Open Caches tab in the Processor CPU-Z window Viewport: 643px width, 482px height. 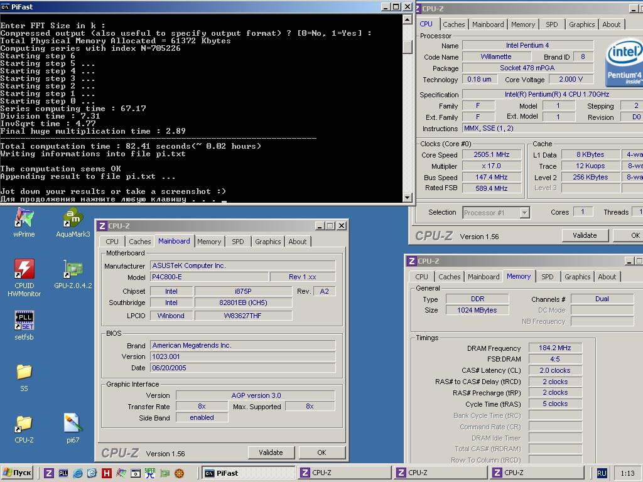click(453, 24)
